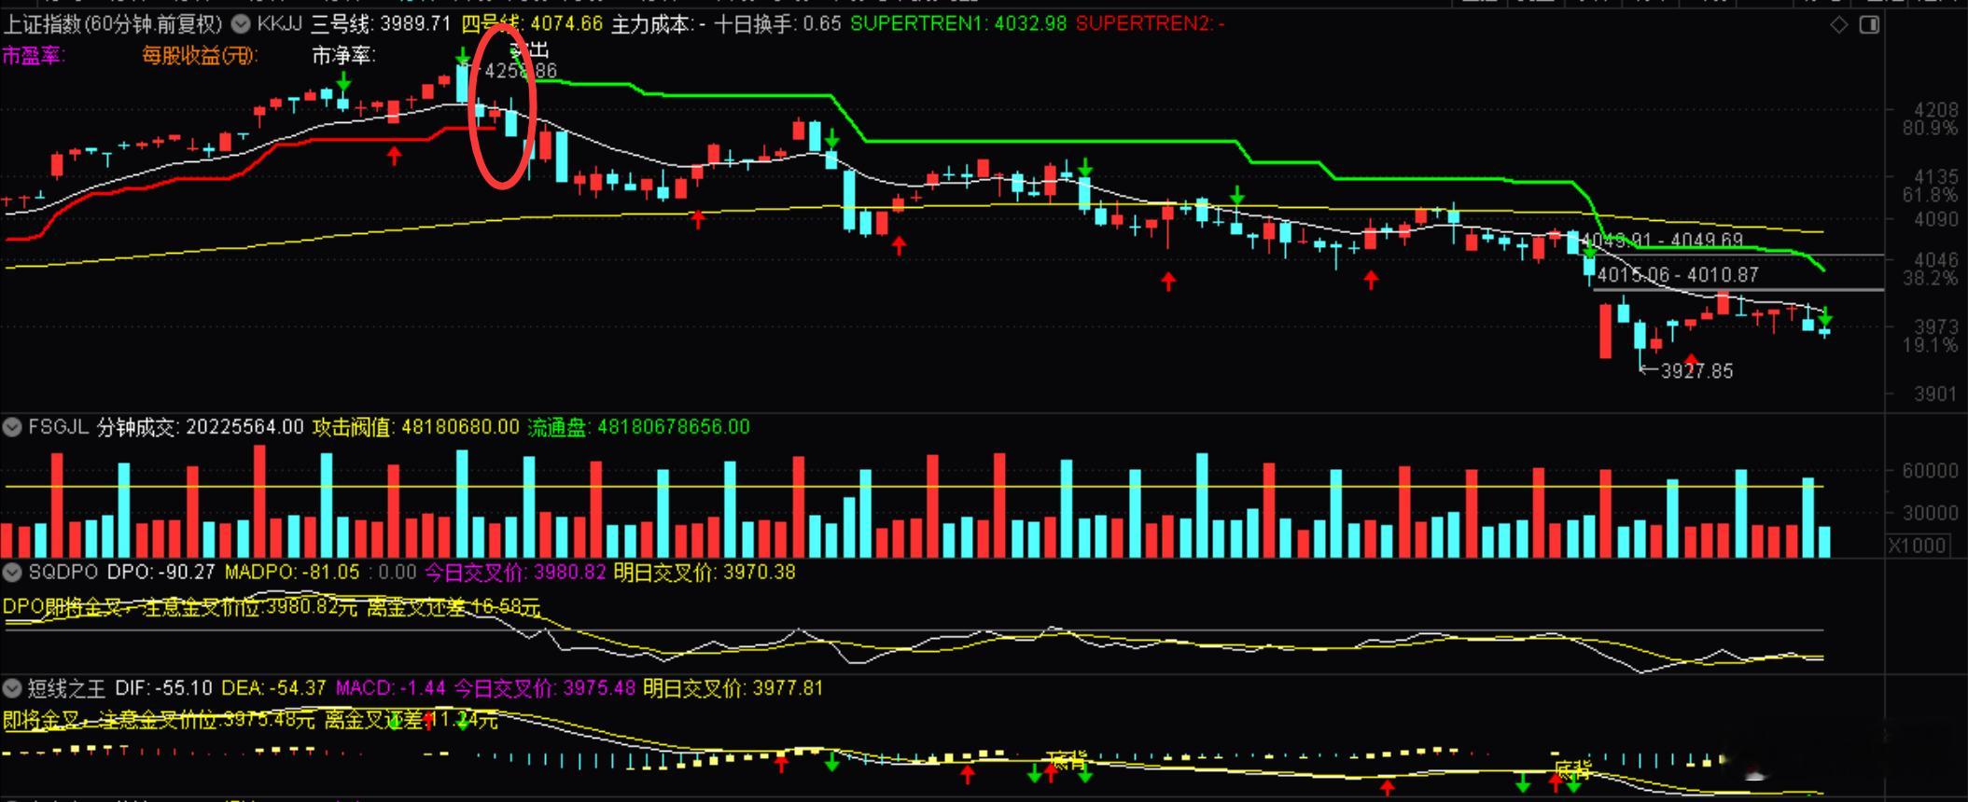Select the KKJJ indicator name
1968x802 pixels.
(279, 23)
